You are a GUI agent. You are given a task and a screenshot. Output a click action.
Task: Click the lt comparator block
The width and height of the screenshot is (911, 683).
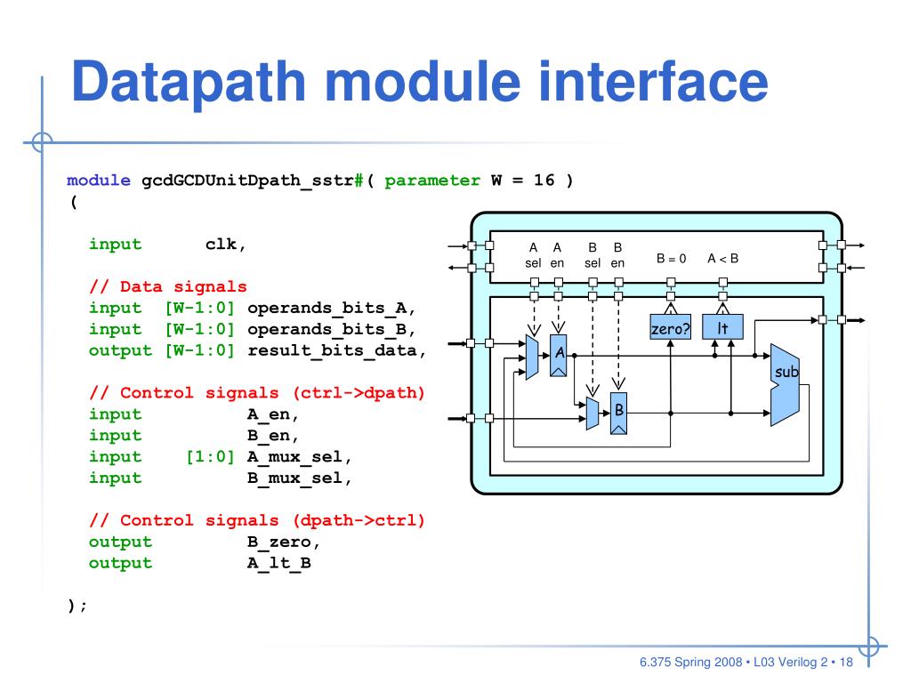click(722, 327)
